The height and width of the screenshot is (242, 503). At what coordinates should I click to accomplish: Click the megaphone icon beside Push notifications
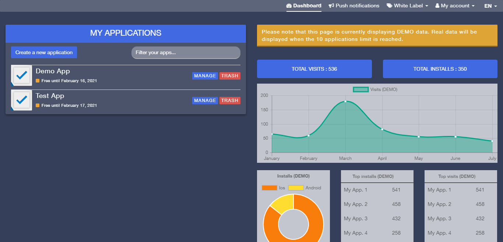click(x=331, y=6)
